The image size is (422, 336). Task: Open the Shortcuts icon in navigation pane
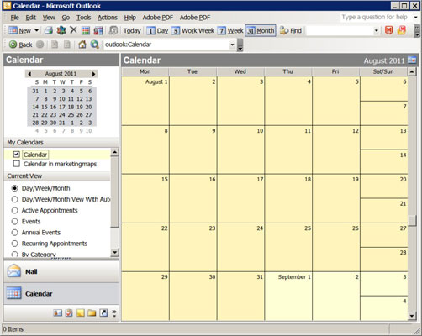(103, 312)
